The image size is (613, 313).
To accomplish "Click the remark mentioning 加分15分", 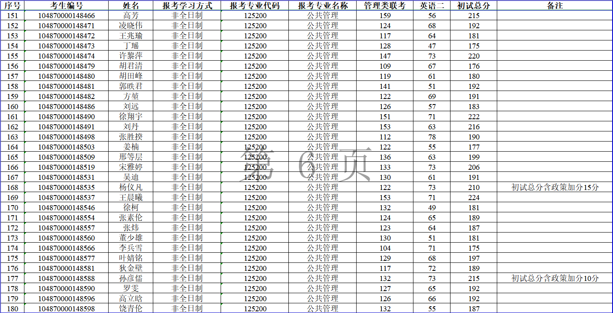I will (x=554, y=187).
